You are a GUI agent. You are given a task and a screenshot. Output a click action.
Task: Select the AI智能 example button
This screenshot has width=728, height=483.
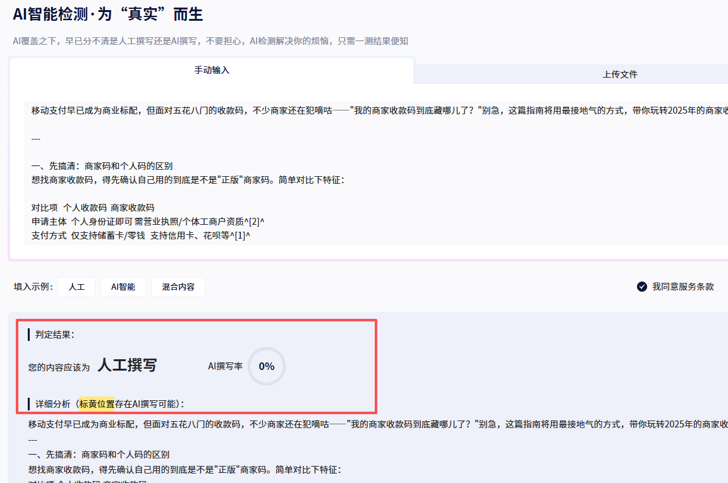pyautogui.click(x=123, y=287)
